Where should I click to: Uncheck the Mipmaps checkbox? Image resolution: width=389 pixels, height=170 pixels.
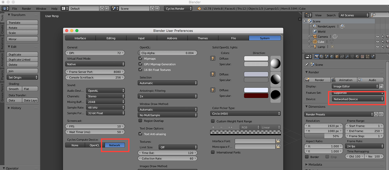[x=140, y=59]
